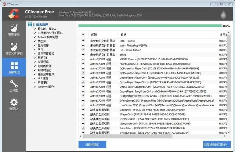This screenshot has width=235, height=152.
Task: Uncheck the IMimeFilter row checkbox
Action: tap(83, 128)
